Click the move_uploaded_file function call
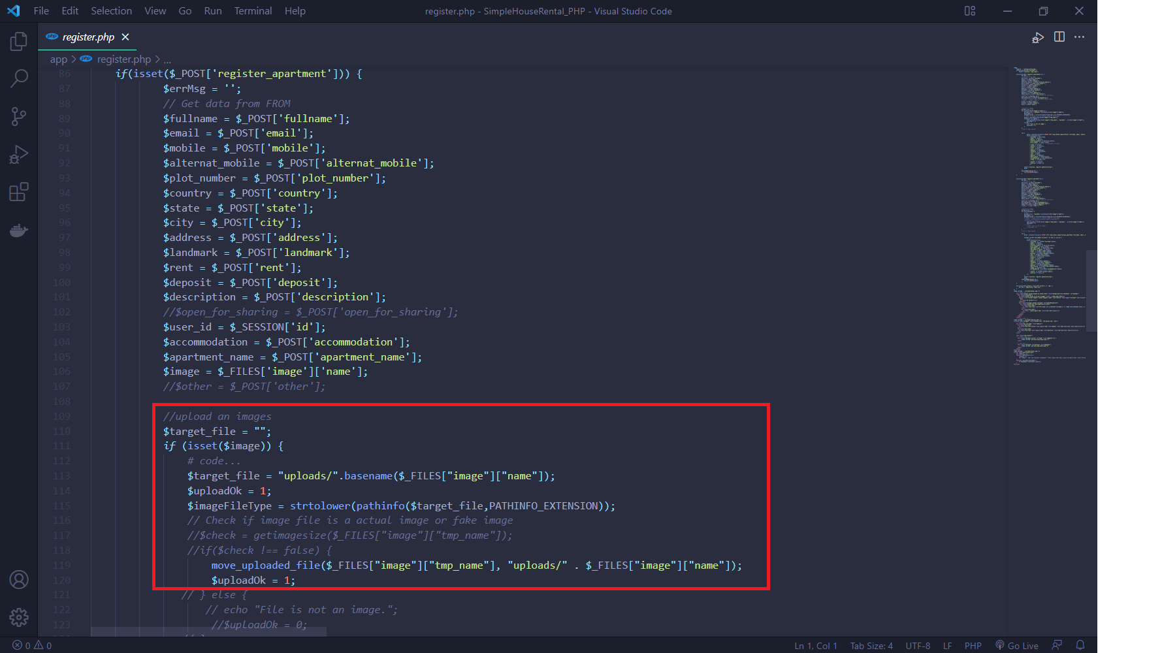 [476, 565]
